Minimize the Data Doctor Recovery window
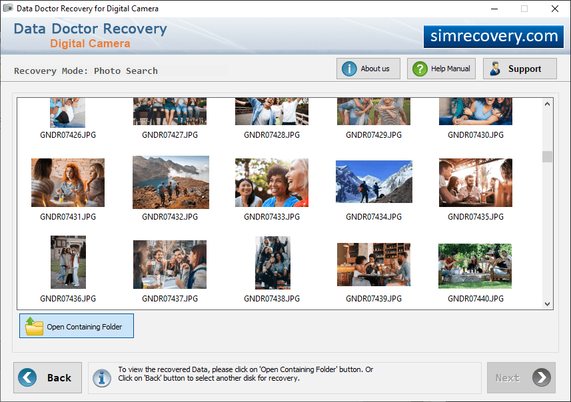This screenshot has width=571, height=402. coord(494,9)
